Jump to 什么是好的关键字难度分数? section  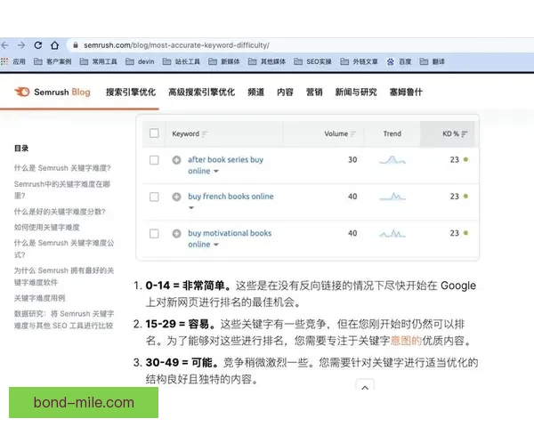(x=60, y=212)
